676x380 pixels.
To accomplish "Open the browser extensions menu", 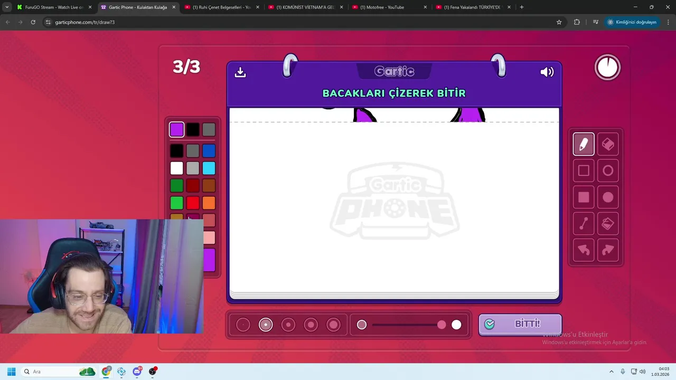I will coord(577,22).
